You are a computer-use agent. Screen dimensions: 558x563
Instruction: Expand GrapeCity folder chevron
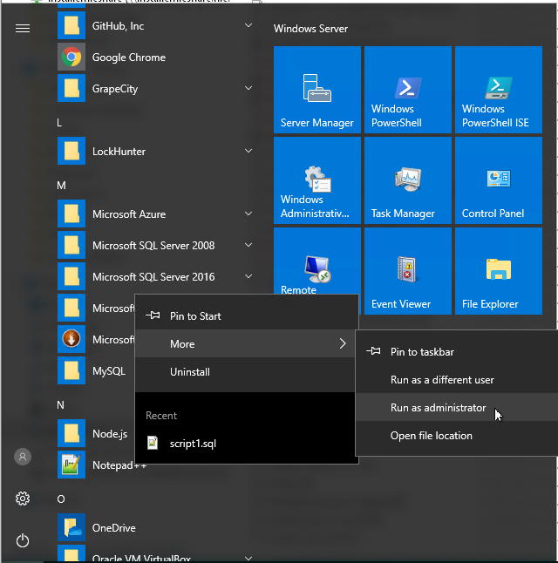(x=248, y=88)
